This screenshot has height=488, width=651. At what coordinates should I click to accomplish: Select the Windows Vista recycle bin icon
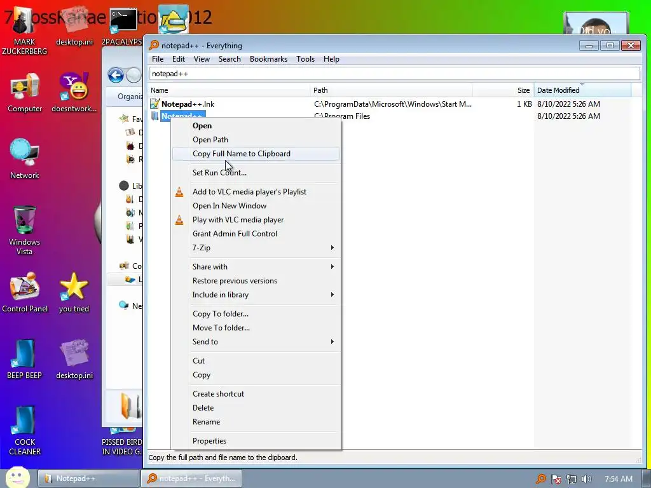(x=25, y=230)
